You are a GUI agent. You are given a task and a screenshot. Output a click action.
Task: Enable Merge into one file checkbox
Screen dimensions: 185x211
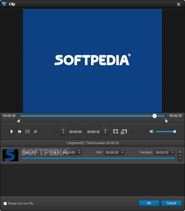(x=5, y=203)
